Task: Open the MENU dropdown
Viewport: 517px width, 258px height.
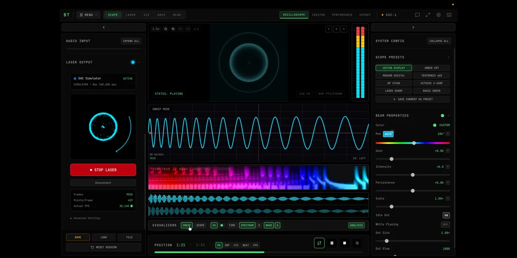Action: pyautogui.click(x=88, y=15)
